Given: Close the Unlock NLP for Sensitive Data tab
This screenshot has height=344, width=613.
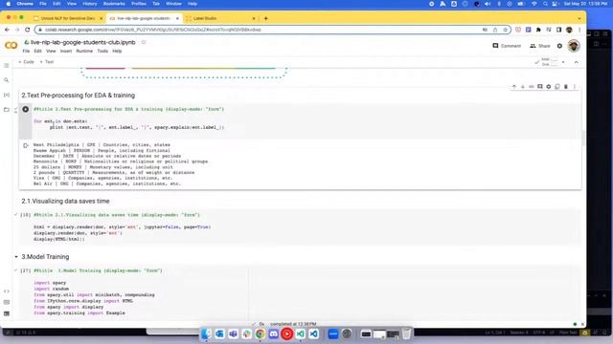Looking at the screenshot, I should click(x=101, y=18).
